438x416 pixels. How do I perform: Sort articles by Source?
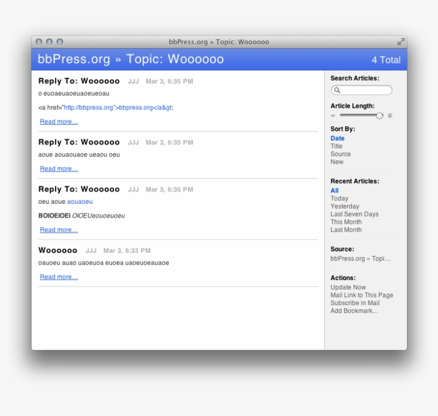point(341,154)
